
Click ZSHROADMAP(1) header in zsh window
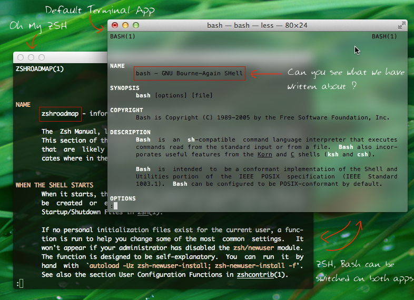click(40, 69)
